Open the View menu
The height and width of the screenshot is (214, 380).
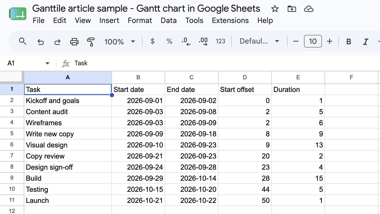(x=83, y=21)
